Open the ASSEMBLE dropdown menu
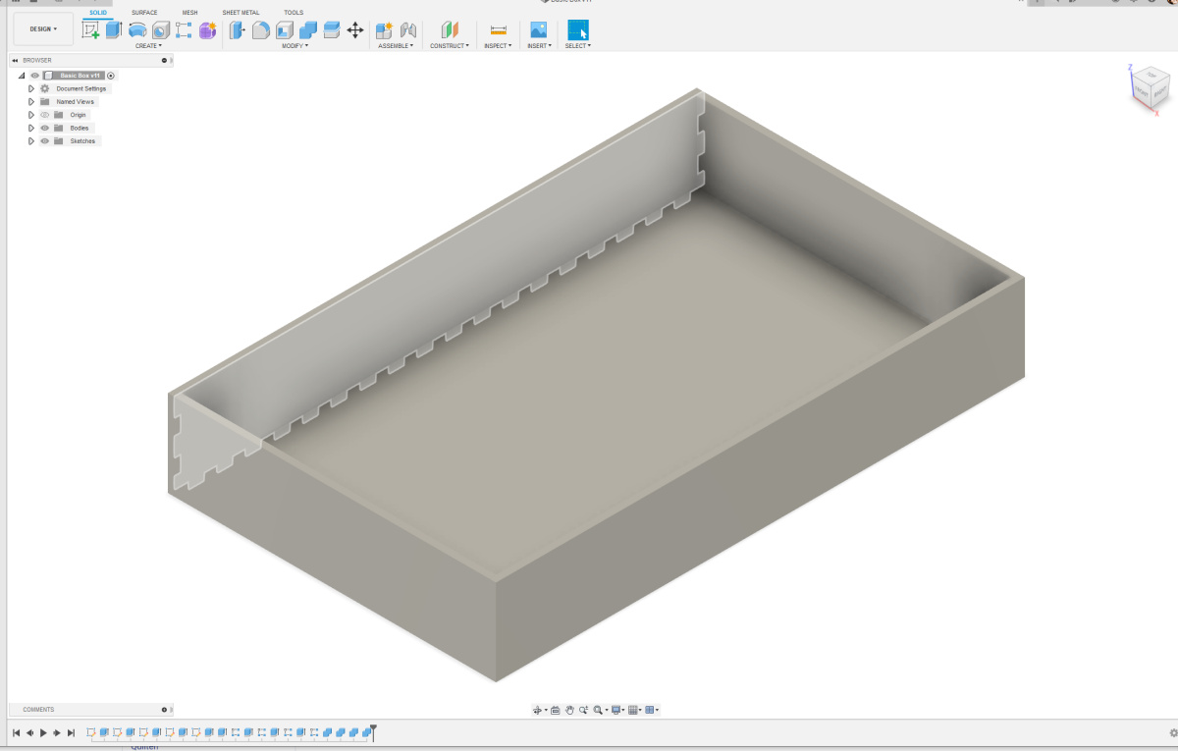 point(396,46)
